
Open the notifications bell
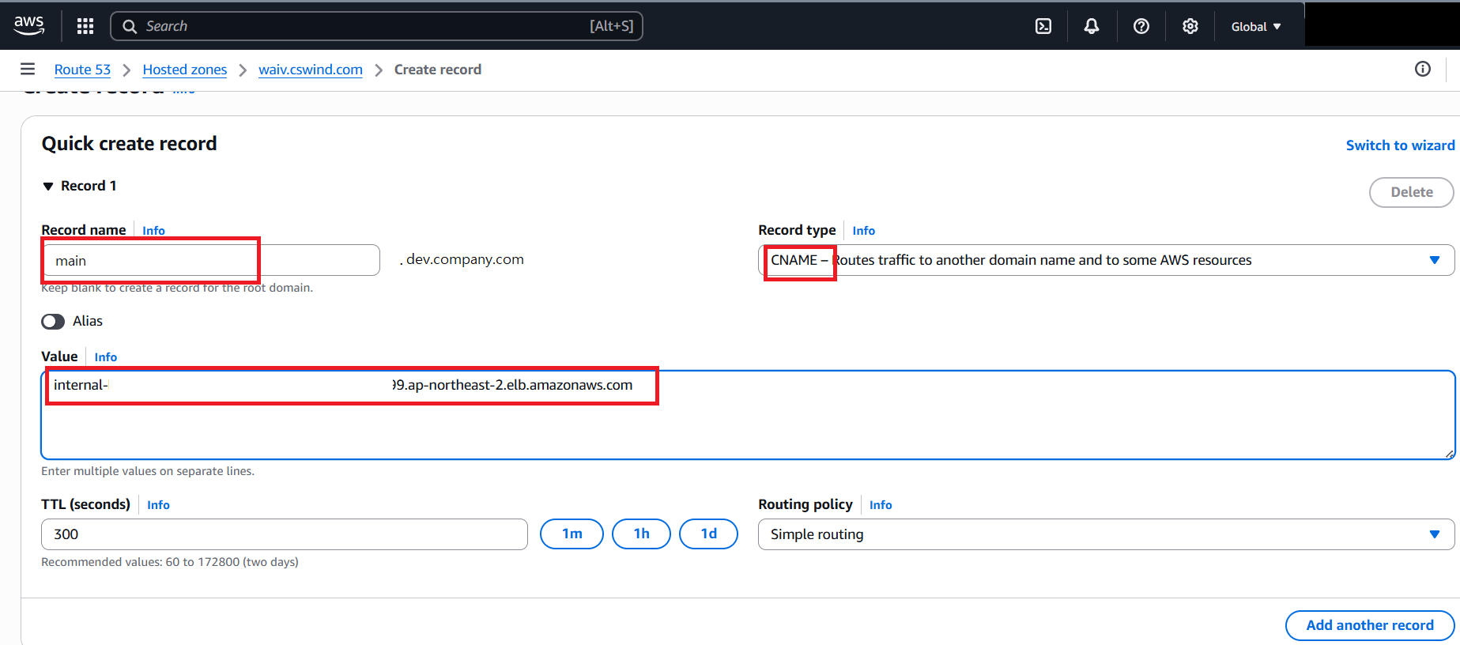pos(1092,26)
